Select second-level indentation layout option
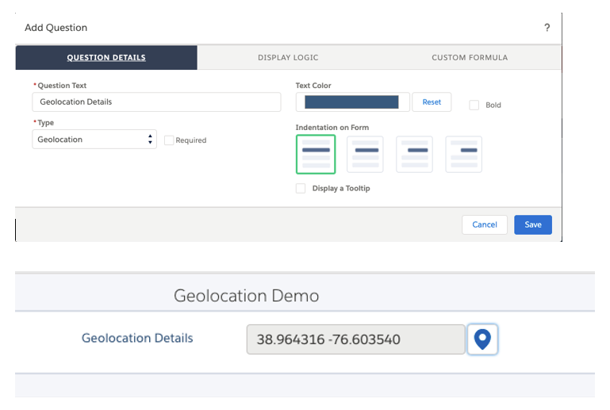Viewport: 610px width, 410px height. (x=414, y=154)
